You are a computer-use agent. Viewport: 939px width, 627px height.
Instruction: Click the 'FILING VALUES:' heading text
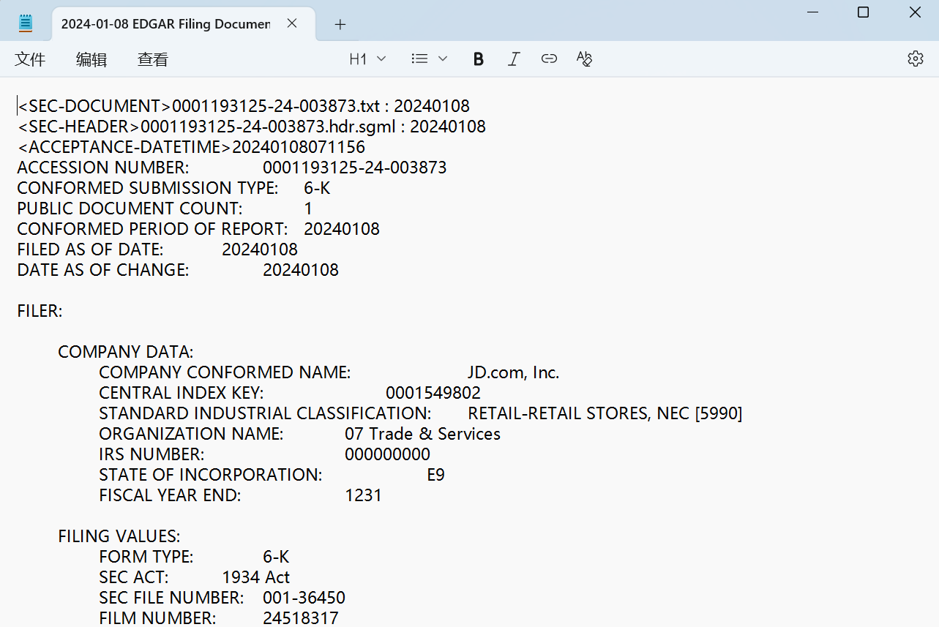[119, 536]
